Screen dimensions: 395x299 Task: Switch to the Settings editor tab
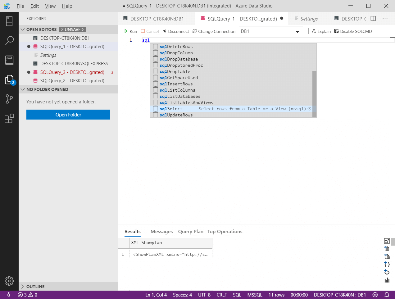pyautogui.click(x=308, y=19)
